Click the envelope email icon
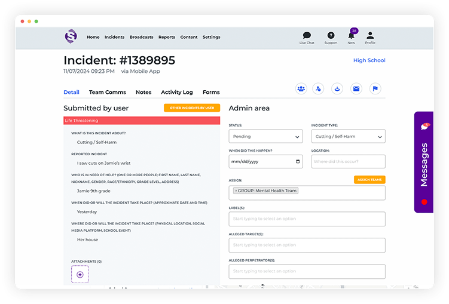Viewport: 449px width, 304px height. tap(356, 89)
